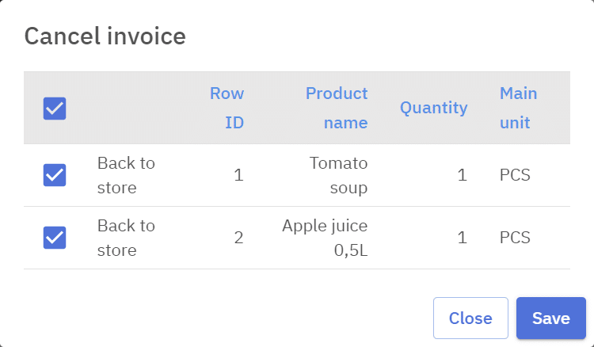Click the Apple juice 0,5L product name
This screenshot has width=594, height=347.
(x=326, y=238)
